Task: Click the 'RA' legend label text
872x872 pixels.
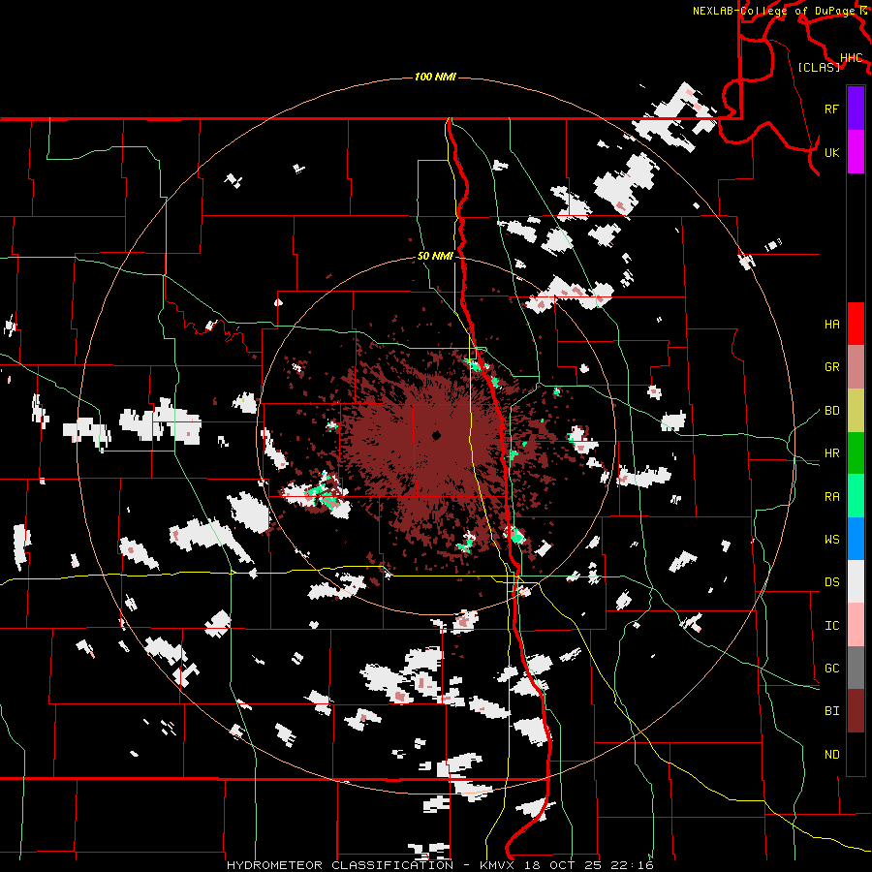Action: pyautogui.click(x=831, y=496)
